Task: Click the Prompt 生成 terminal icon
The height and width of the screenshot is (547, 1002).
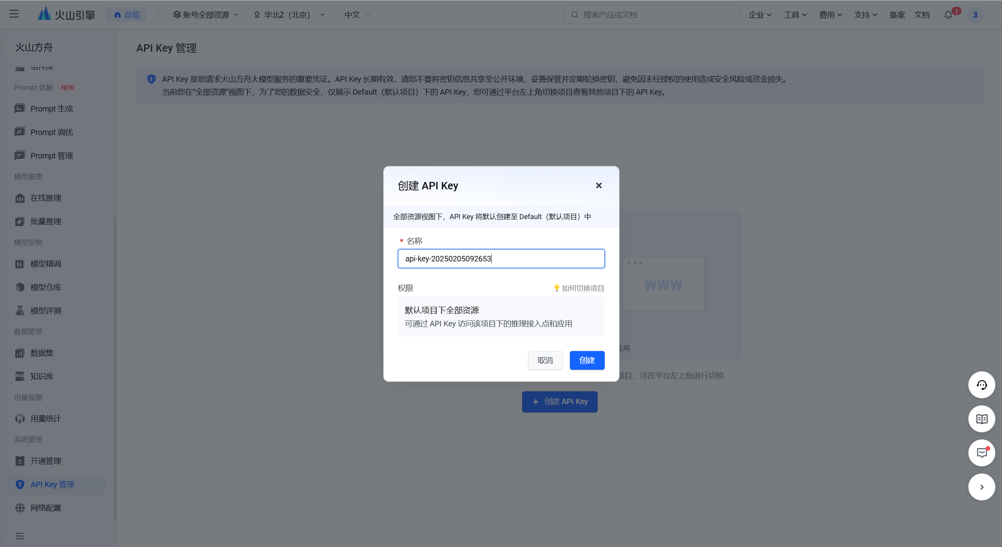Action: (20, 109)
